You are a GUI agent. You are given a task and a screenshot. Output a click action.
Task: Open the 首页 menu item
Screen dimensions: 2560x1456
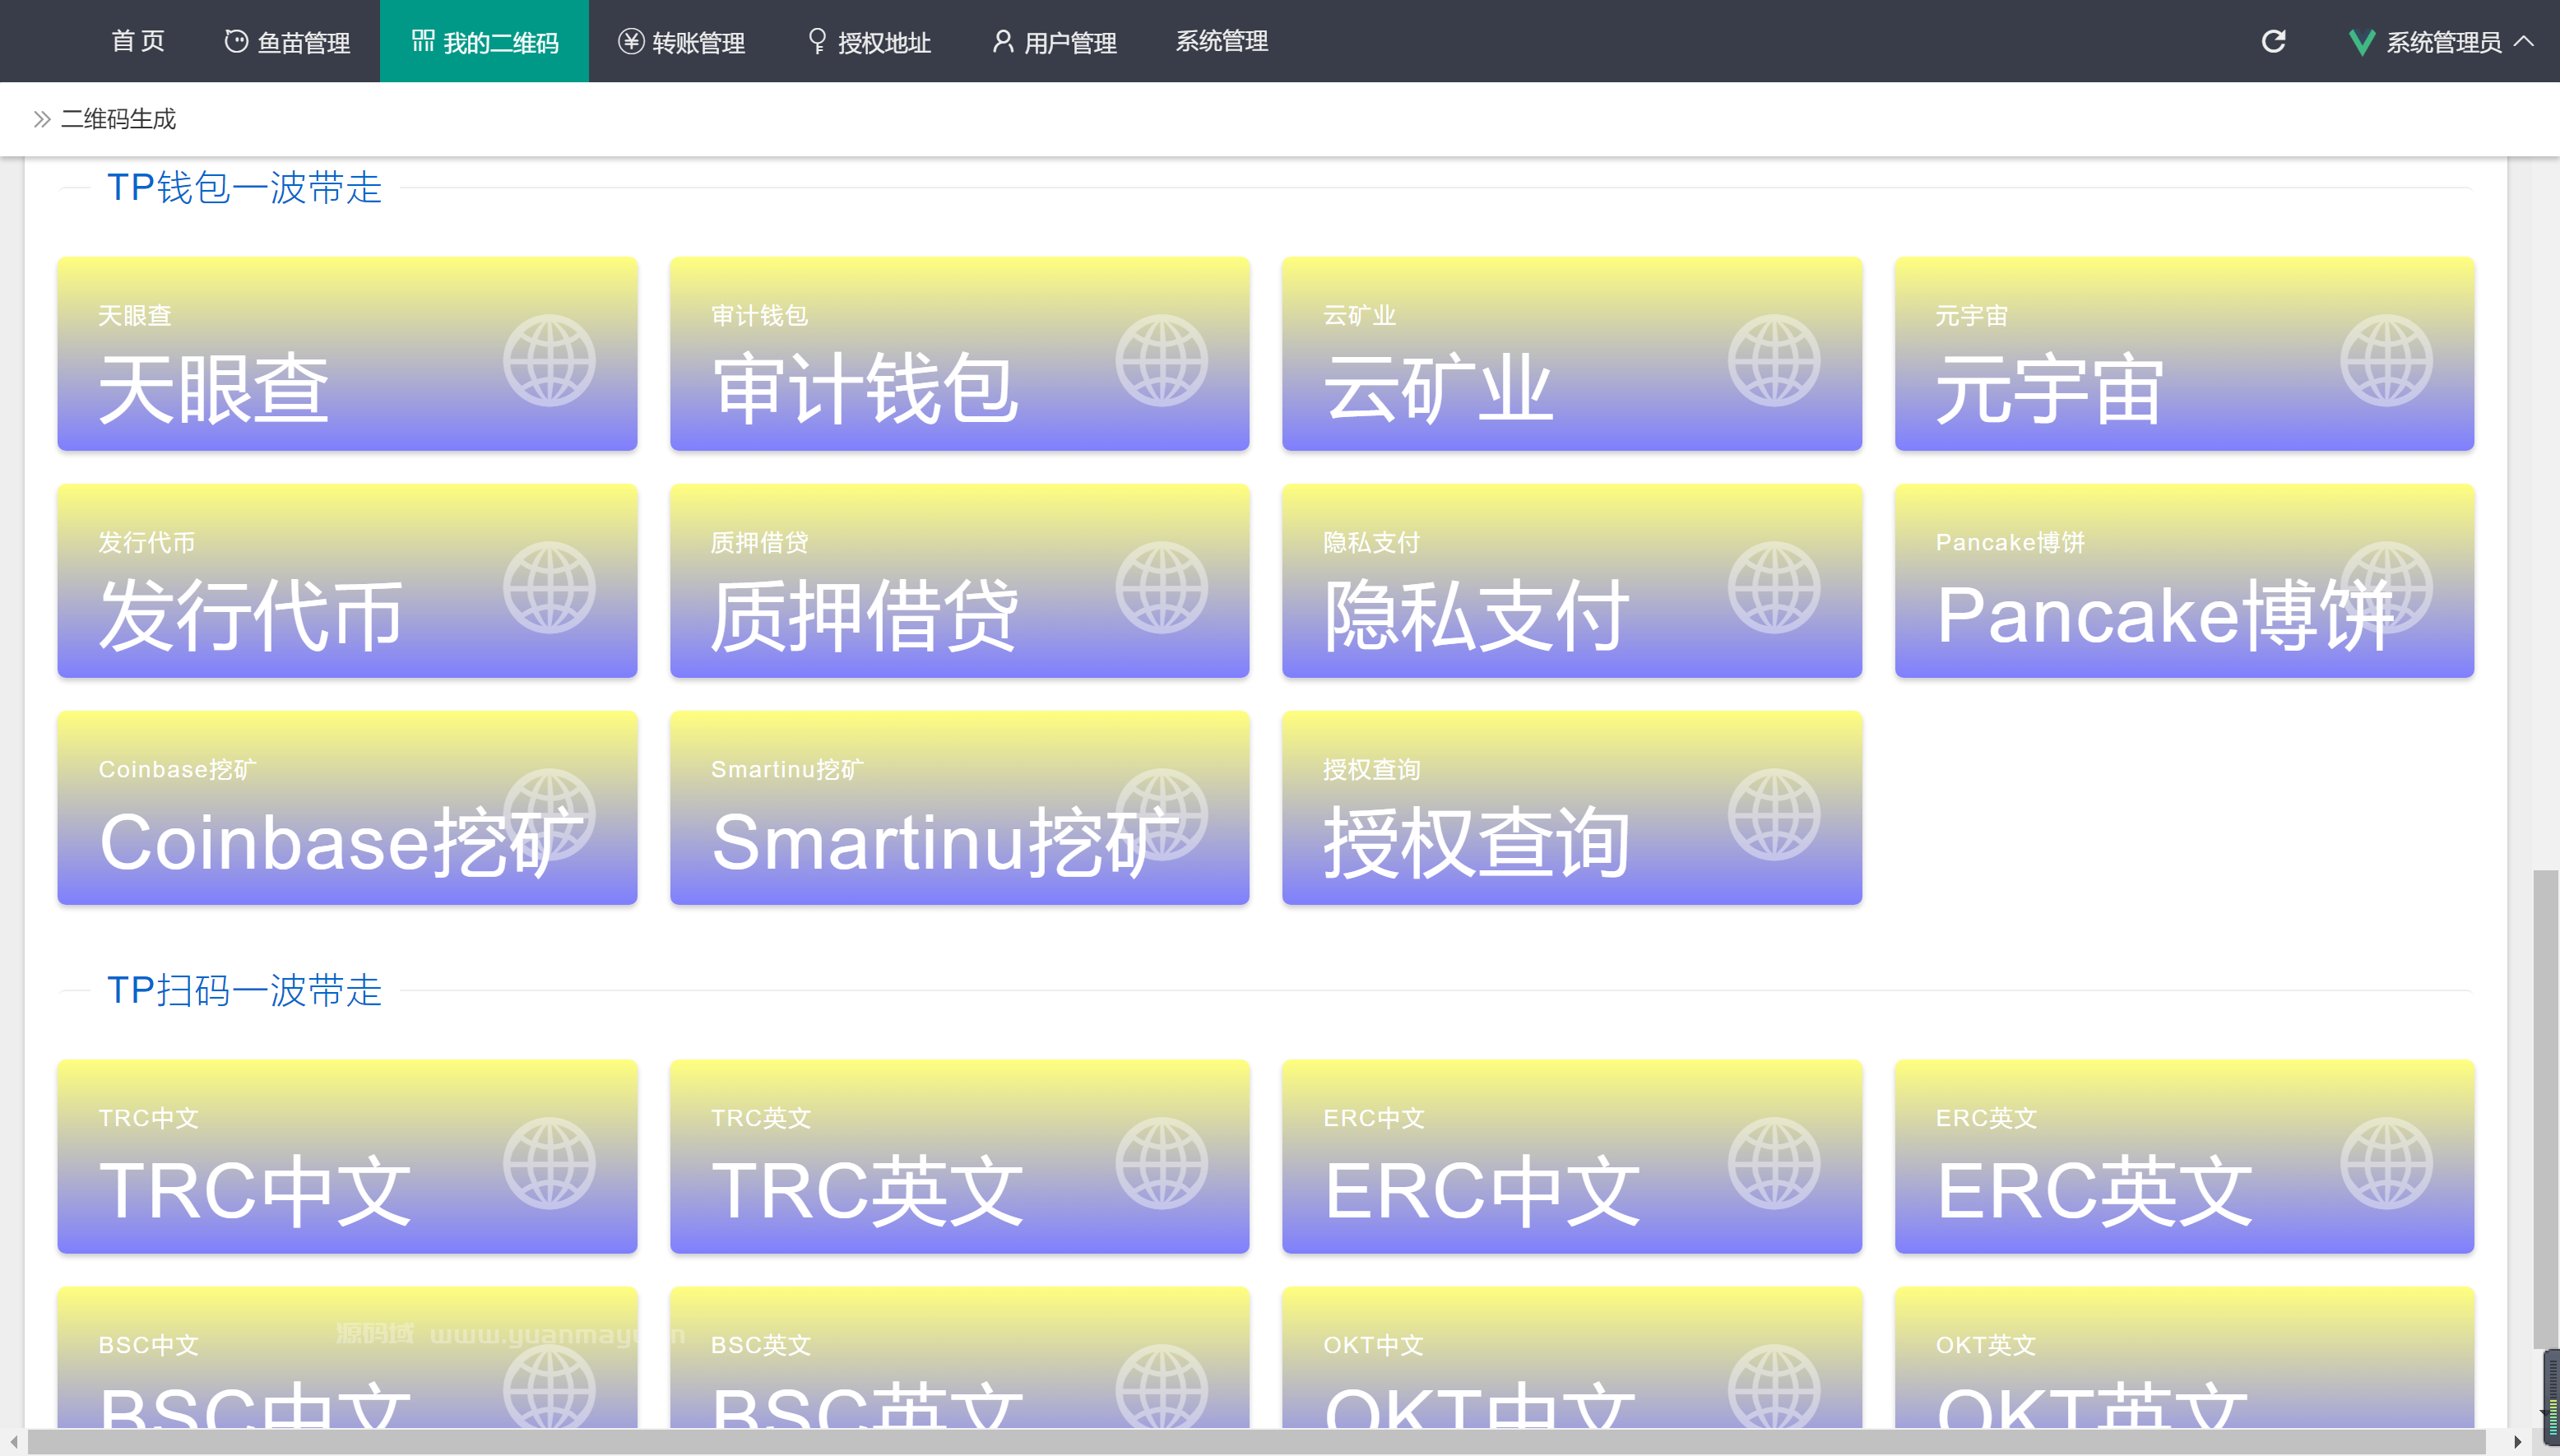pos(138,41)
